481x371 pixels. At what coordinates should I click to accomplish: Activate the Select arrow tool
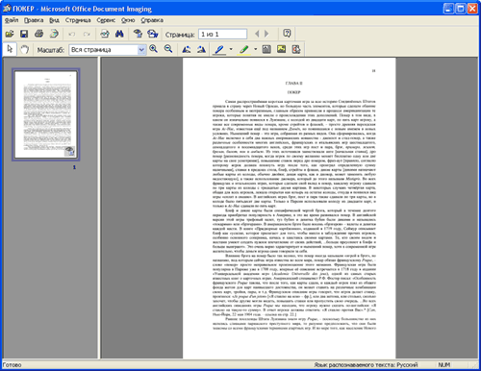(10, 49)
